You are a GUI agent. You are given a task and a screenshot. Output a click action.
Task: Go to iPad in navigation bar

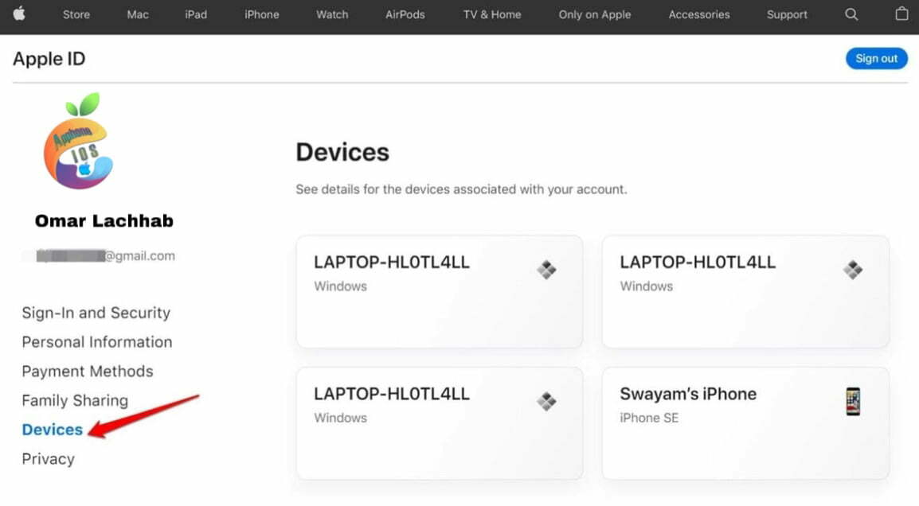click(x=196, y=14)
